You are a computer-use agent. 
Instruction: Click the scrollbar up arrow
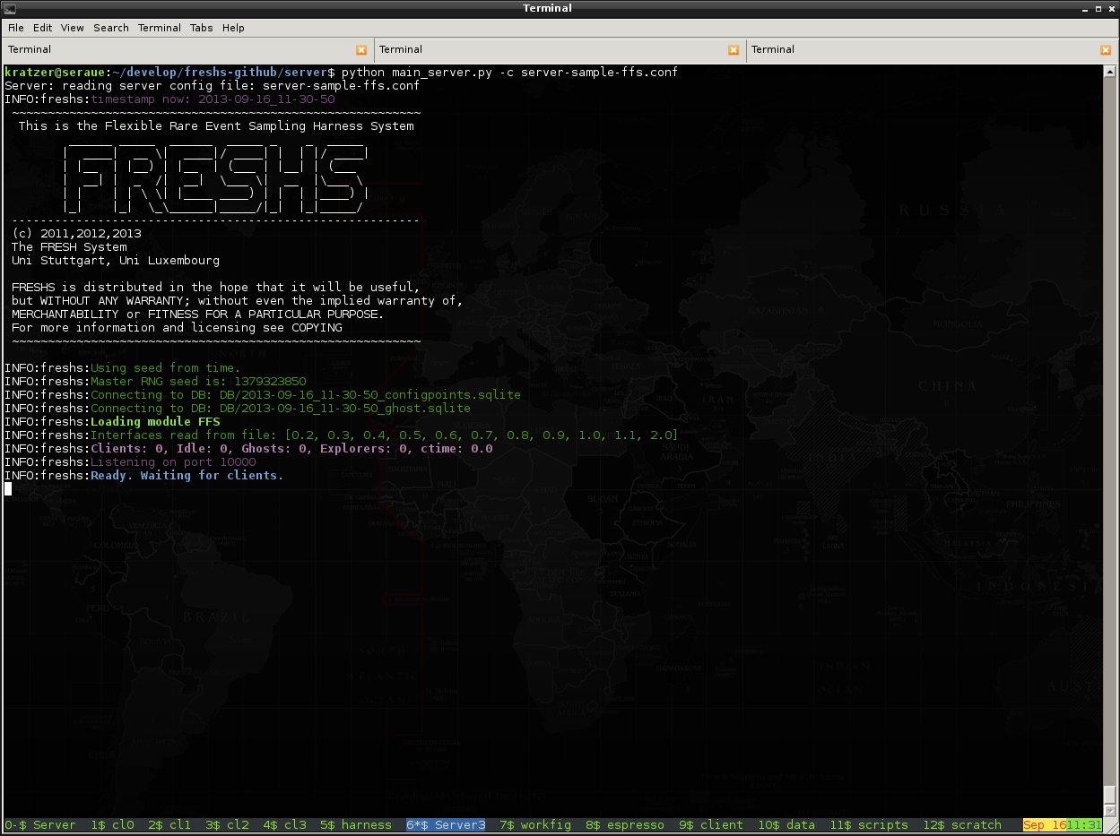coord(1109,72)
